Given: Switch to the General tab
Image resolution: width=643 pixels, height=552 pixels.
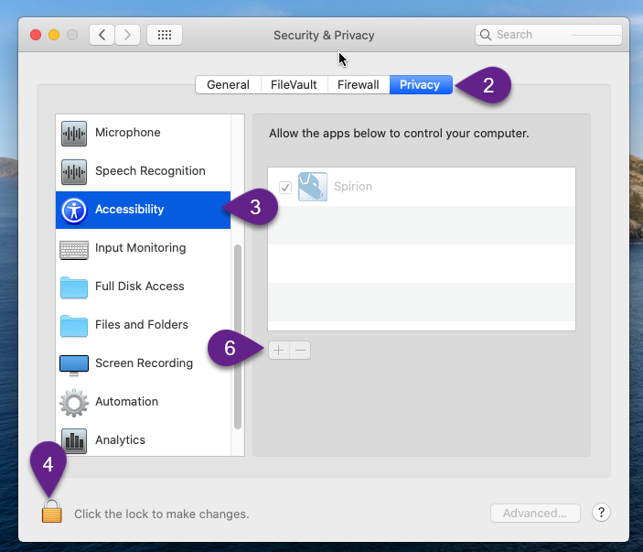Looking at the screenshot, I should (228, 84).
